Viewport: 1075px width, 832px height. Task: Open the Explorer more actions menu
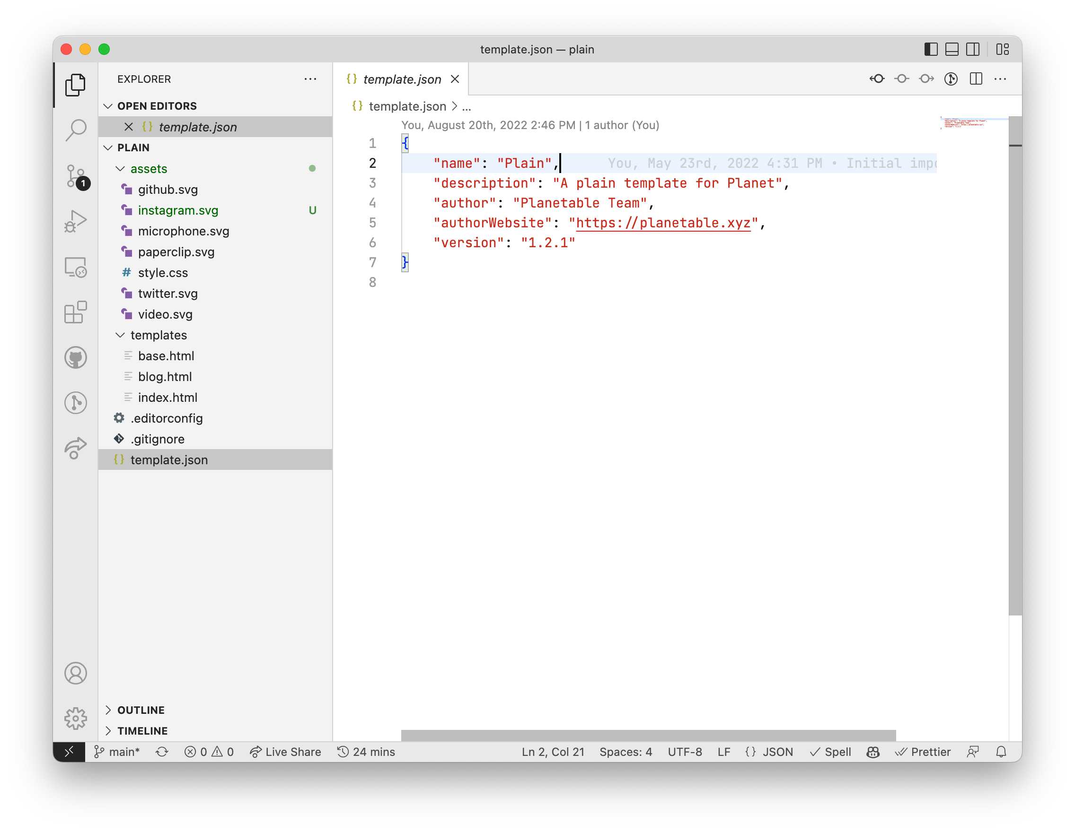[x=310, y=79]
